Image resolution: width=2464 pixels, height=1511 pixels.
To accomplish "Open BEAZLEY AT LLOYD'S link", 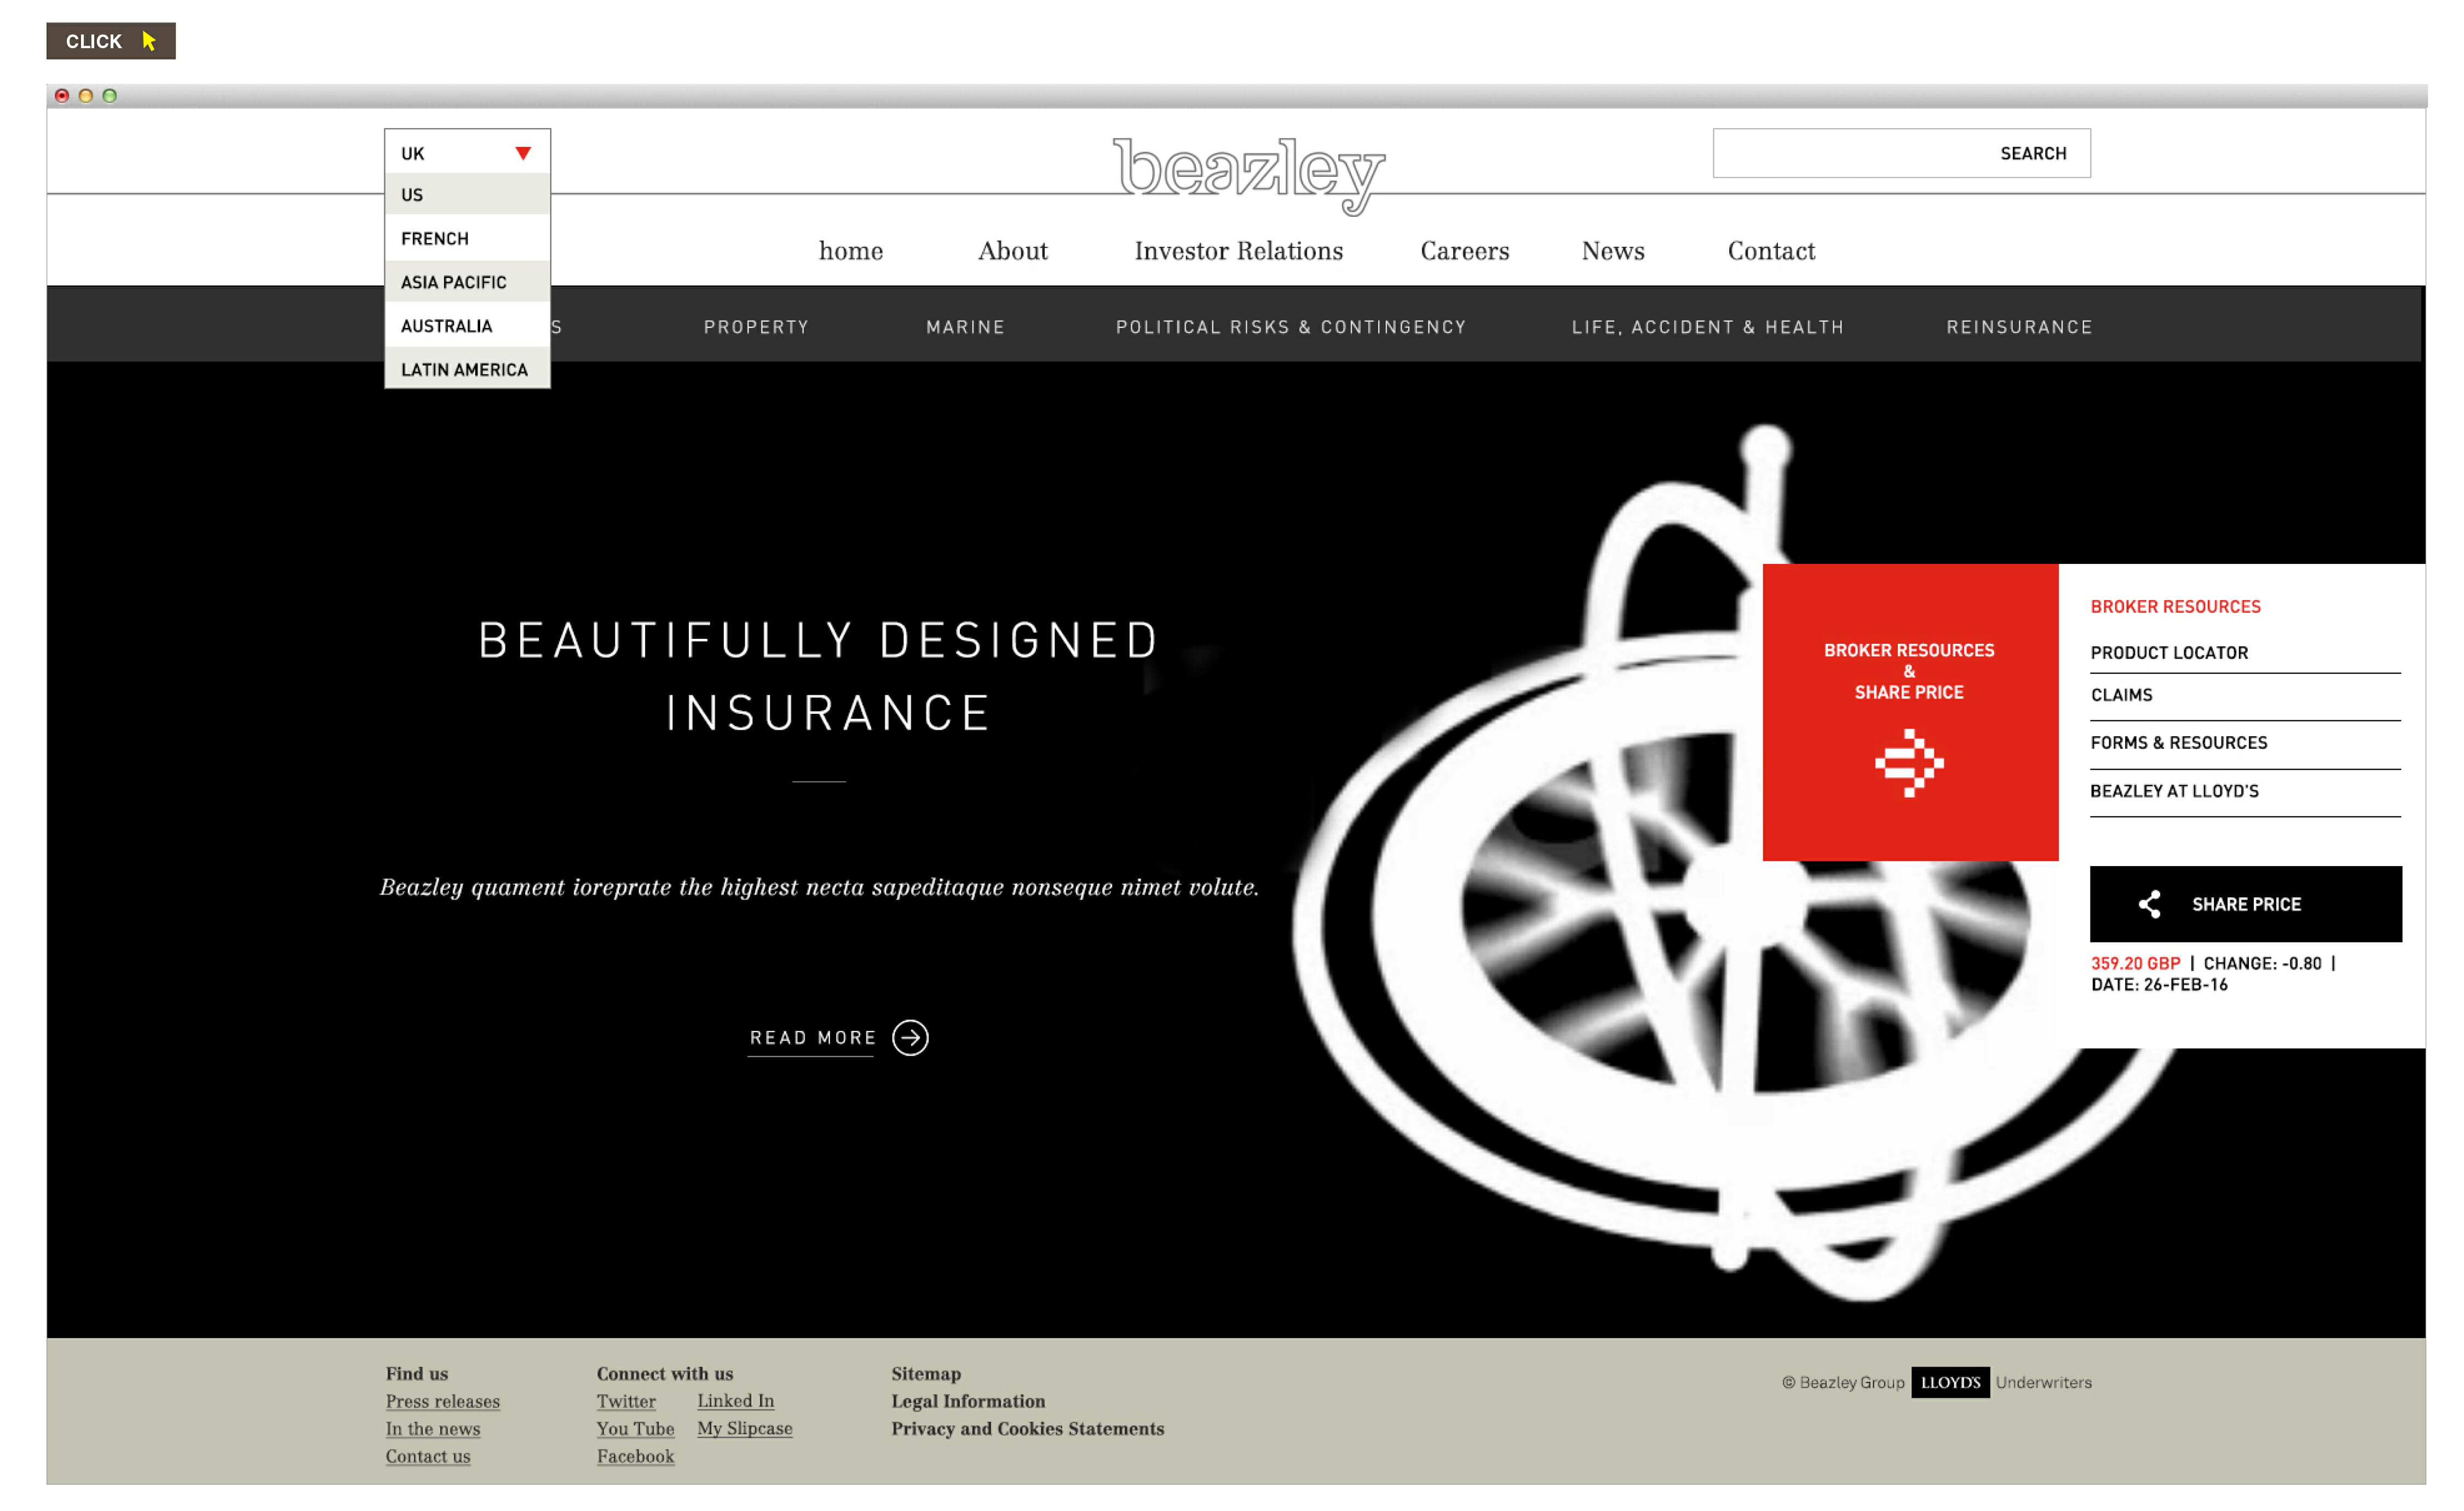I will coord(2174,791).
